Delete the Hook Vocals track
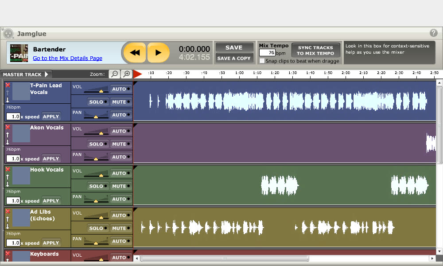Viewport: 443px width, 266px height. [8, 169]
